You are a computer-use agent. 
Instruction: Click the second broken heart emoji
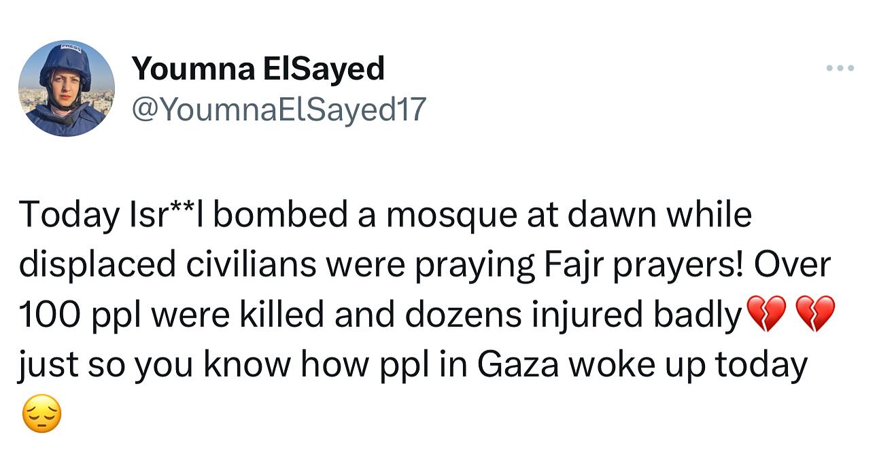pyautogui.click(x=814, y=315)
